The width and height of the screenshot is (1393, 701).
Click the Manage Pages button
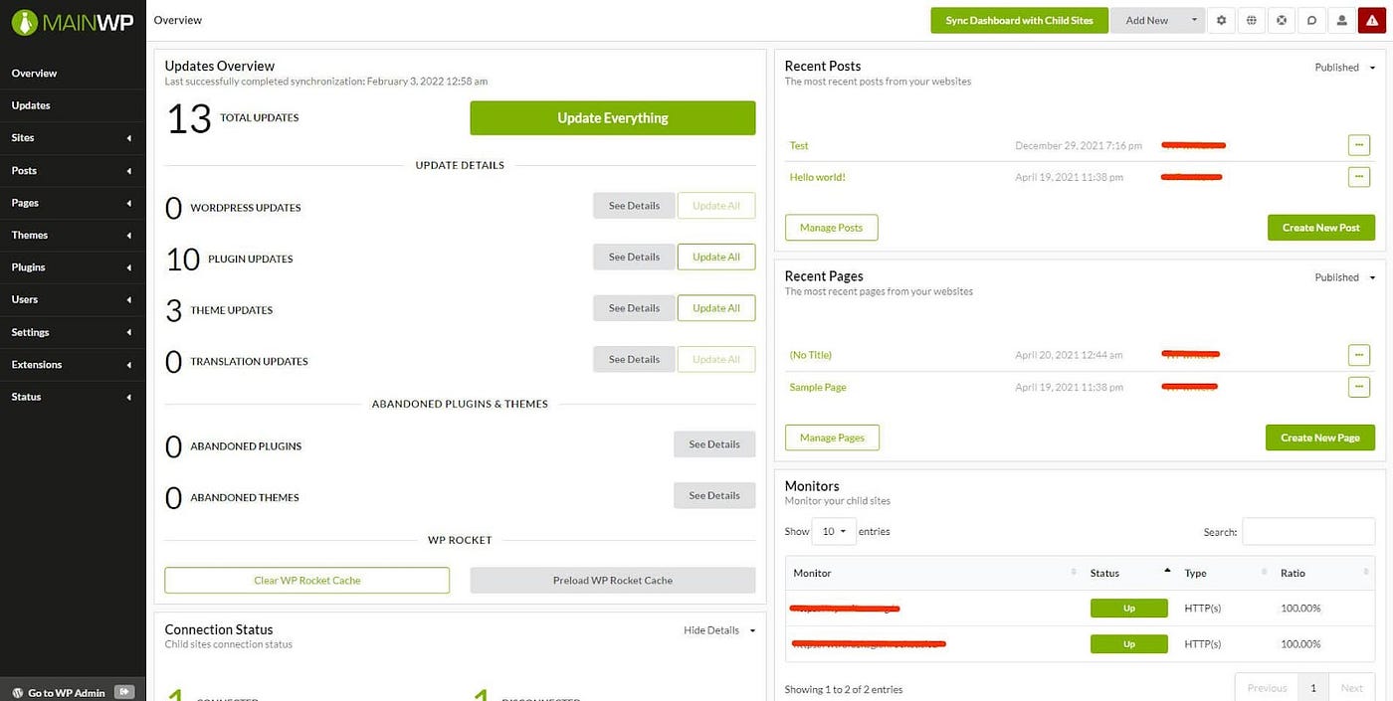coord(832,438)
